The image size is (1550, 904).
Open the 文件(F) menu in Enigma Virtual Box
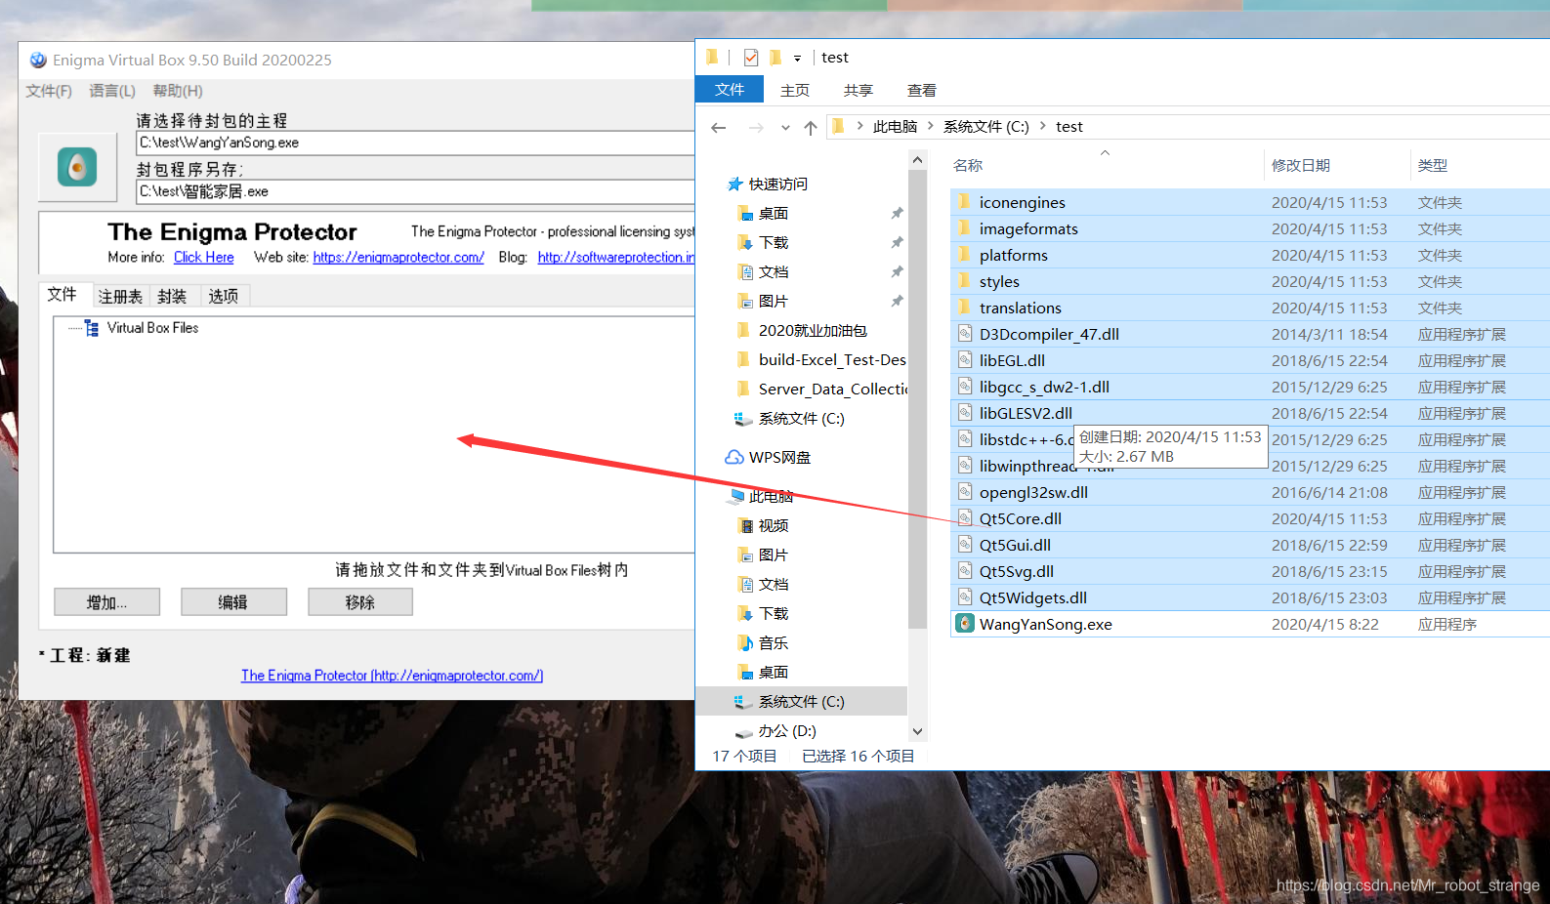[x=49, y=91]
